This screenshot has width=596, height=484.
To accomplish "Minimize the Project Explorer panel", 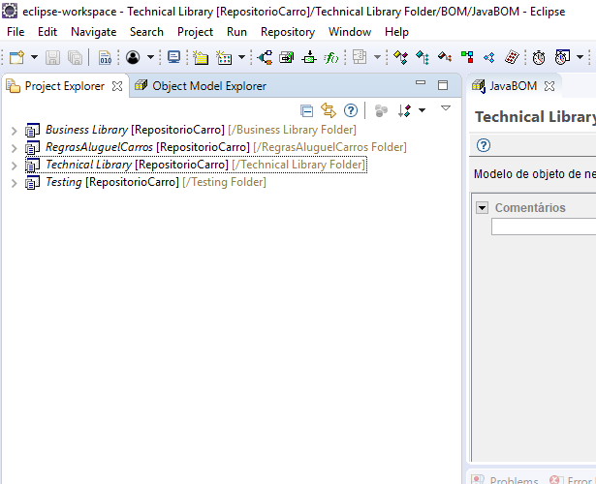I will click(x=421, y=82).
